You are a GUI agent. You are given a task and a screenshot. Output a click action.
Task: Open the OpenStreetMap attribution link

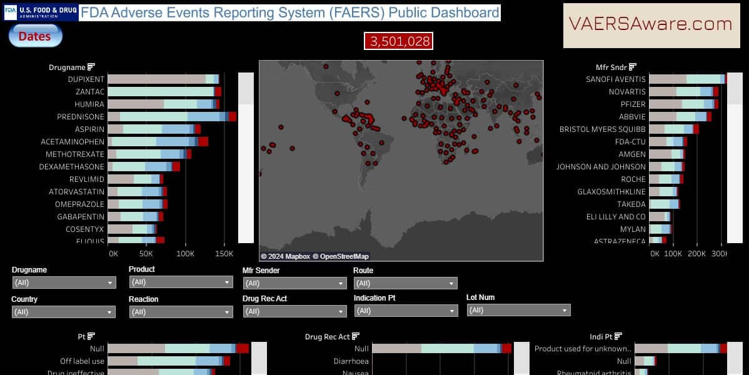341,256
